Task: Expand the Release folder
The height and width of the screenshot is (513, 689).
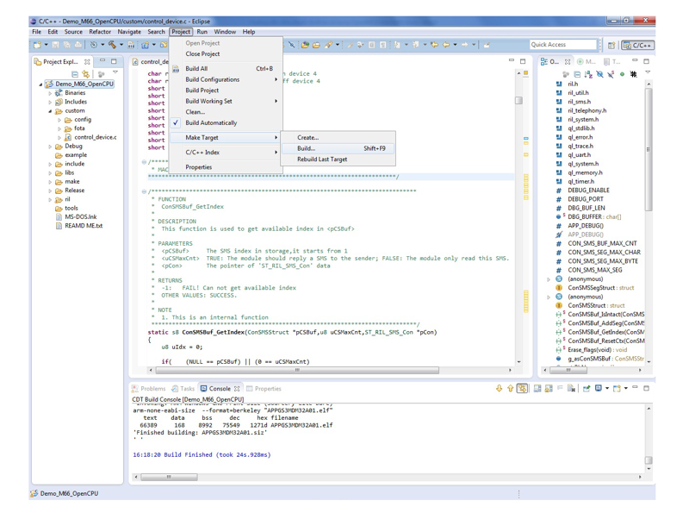Action: point(50,191)
